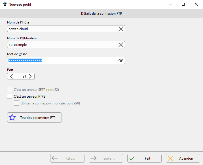Click the green checkmark on Fait
The width and height of the screenshot is (203, 165).
point(132,158)
